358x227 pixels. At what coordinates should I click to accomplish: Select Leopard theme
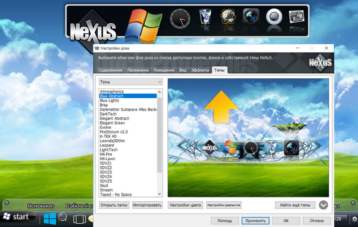click(128, 145)
